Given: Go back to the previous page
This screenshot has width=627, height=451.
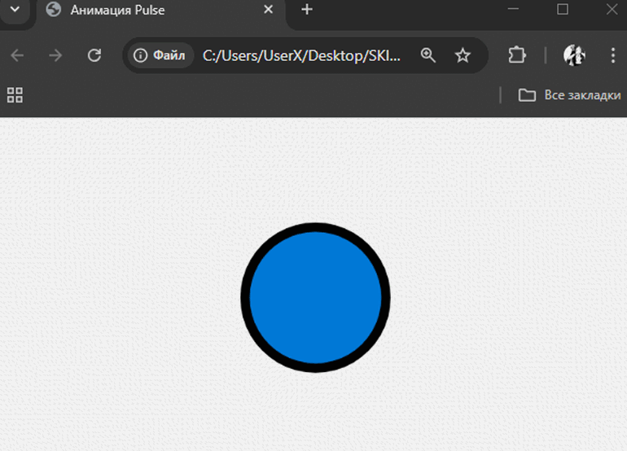Looking at the screenshot, I should pos(17,55).
